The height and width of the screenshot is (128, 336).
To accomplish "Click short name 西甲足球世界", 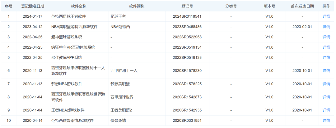I will pos(122,97).
